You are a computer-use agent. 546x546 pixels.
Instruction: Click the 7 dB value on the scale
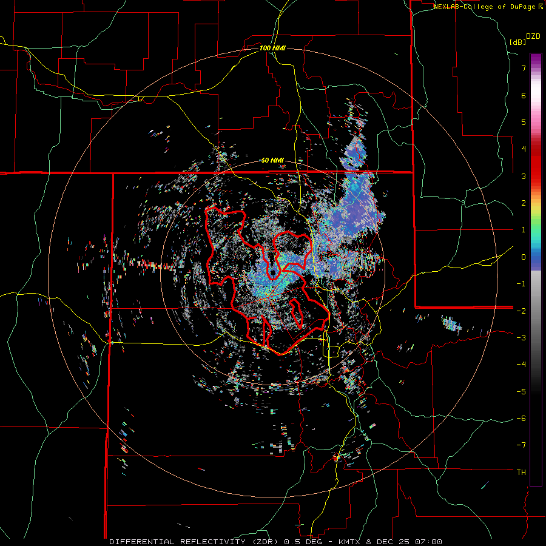click(x=524, y=68)
